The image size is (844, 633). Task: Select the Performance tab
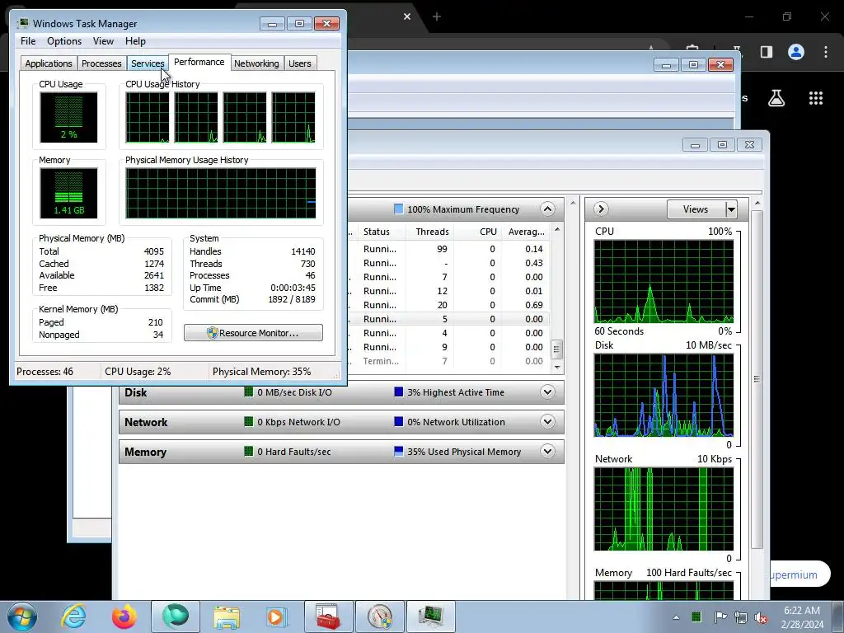pyautogui.click(x=199, y=62)
